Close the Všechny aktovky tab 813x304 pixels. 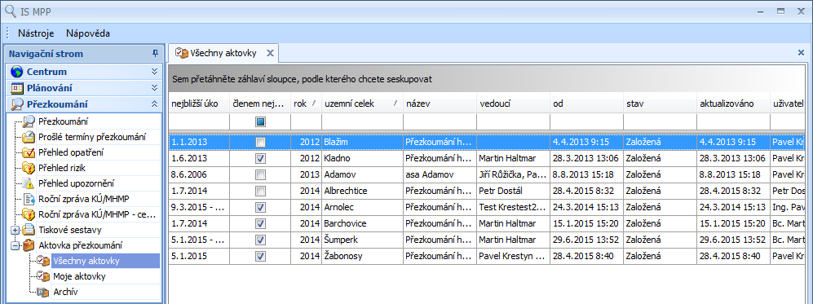(x=269, y=53)
